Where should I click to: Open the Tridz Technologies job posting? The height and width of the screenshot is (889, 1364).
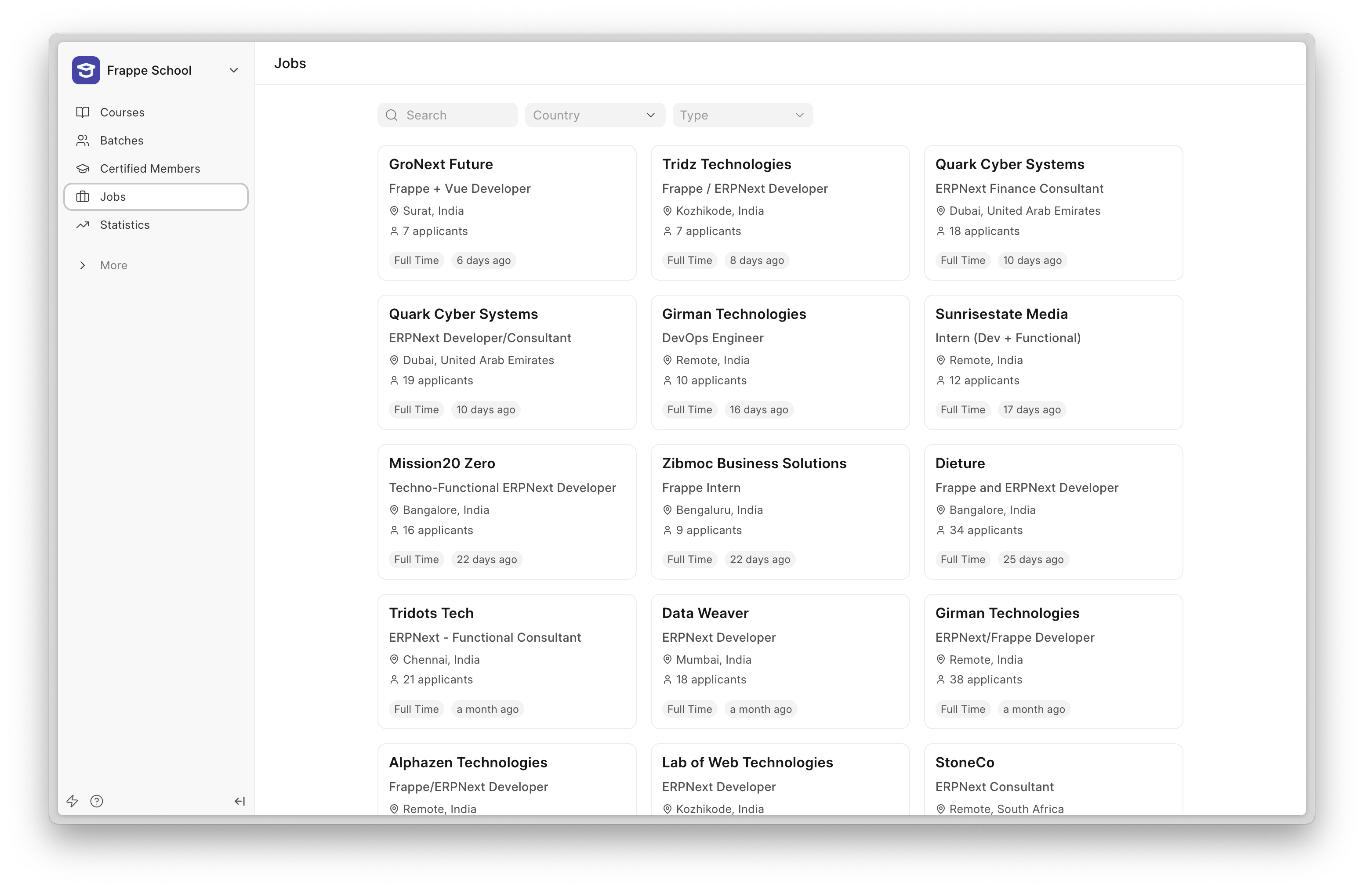pyautogui.click(x=780, y=213)
